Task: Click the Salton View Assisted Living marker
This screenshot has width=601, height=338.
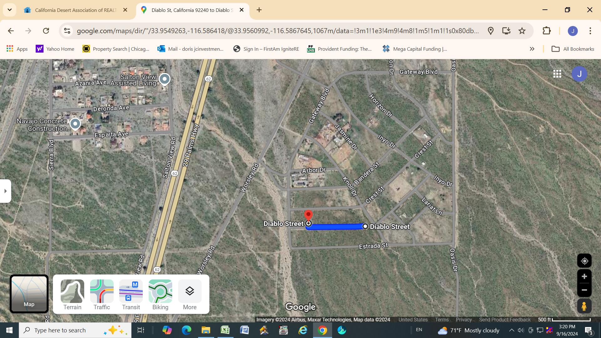Action: pos(165,79)
